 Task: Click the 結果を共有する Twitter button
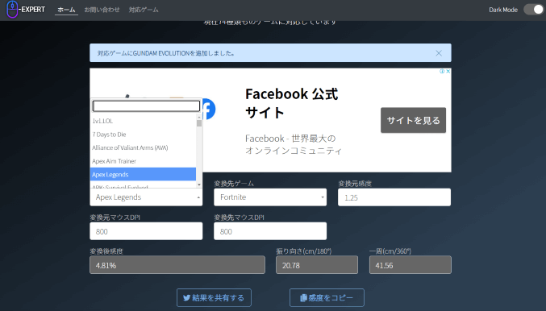(214, 298)
